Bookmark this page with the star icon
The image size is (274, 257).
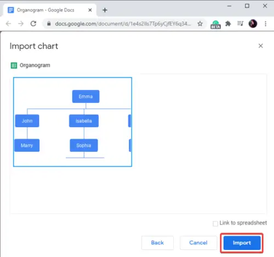[200, 24]
